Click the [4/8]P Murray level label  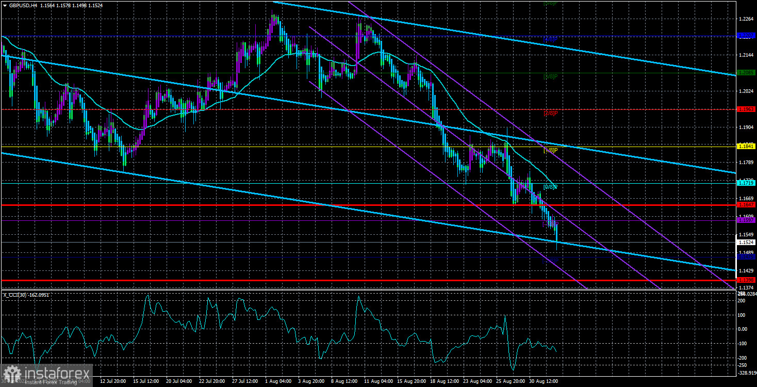point(551,39)
